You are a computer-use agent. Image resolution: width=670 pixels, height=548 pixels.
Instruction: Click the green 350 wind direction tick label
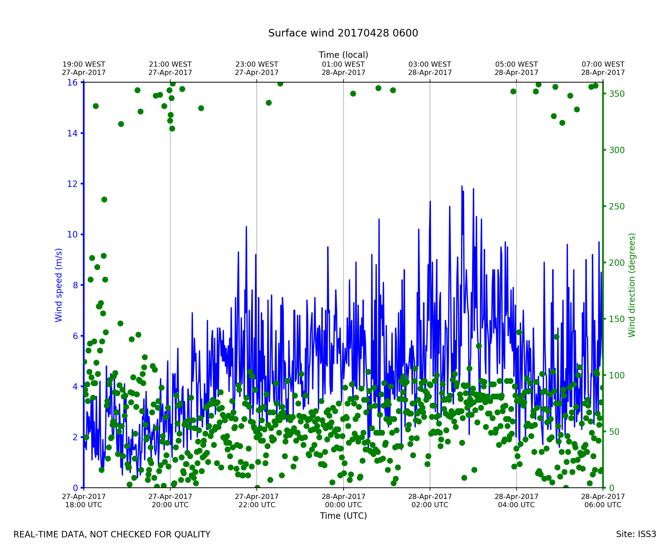pyautogui.click(x=617, y=94)
